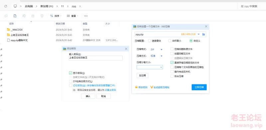Check the 记住密码 option
Screen dimensions: 266x130
tap(70, 85)
